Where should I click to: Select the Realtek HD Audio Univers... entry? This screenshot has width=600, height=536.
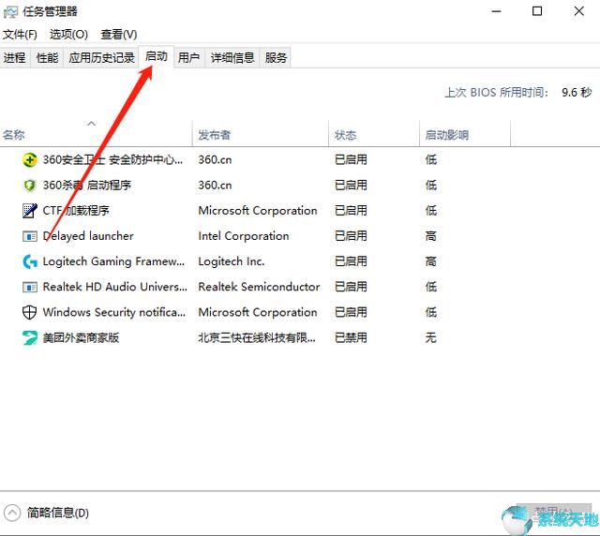point(114,287)
